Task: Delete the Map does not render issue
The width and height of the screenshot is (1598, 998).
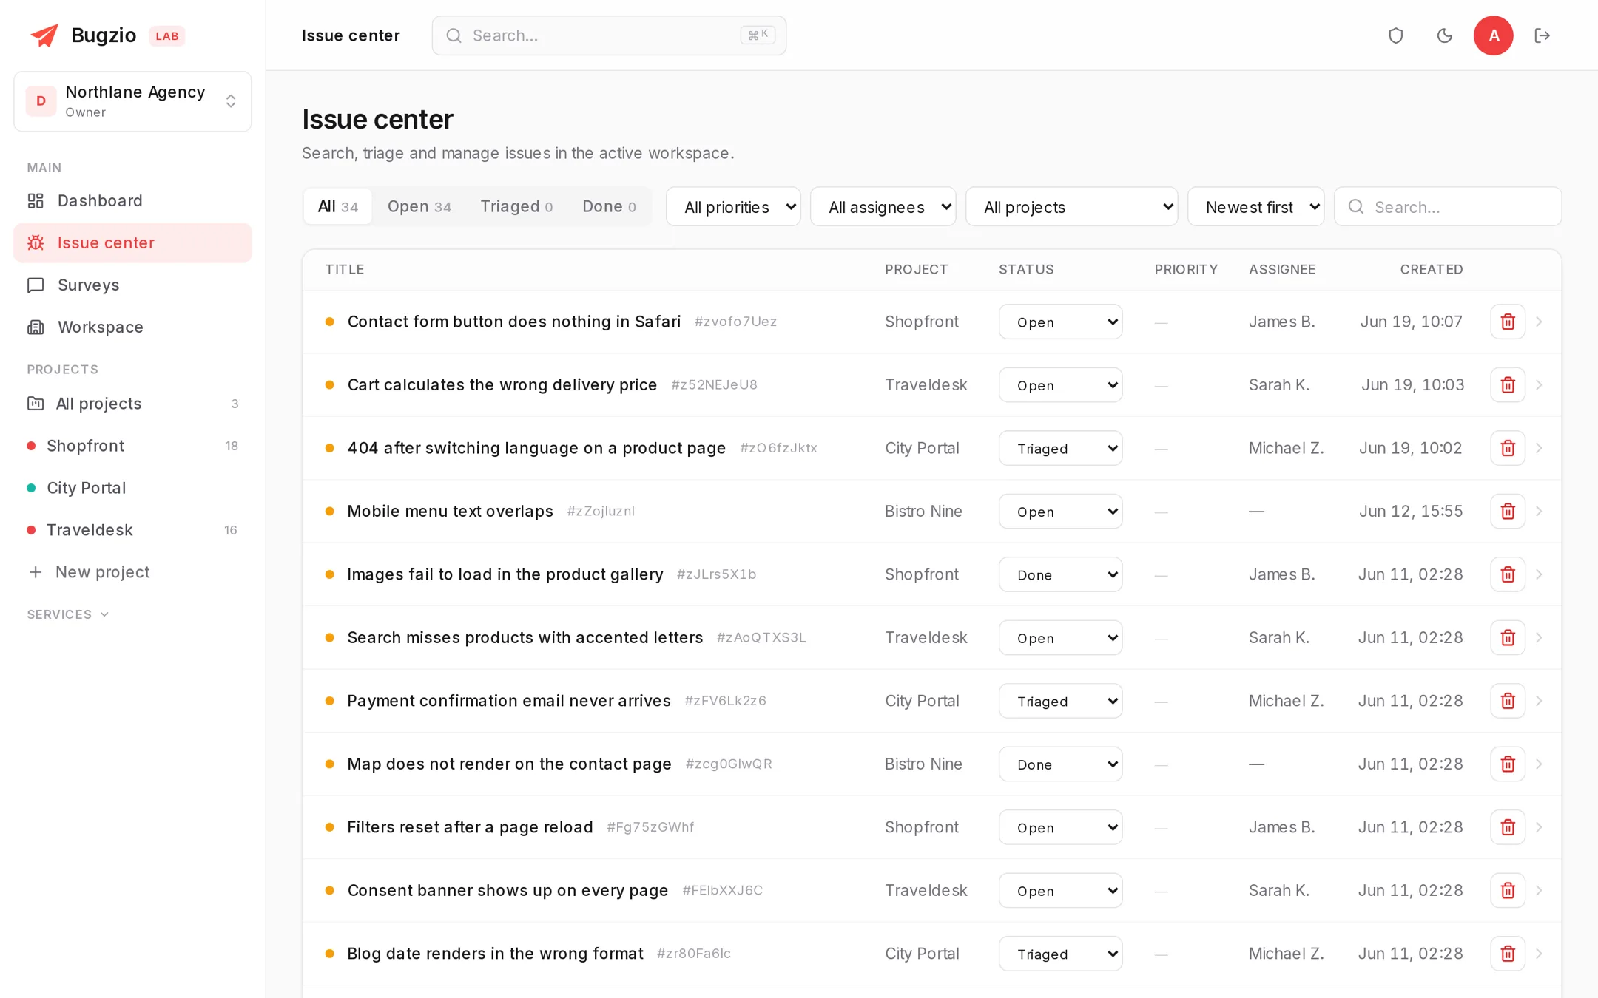Action: 1508,764
